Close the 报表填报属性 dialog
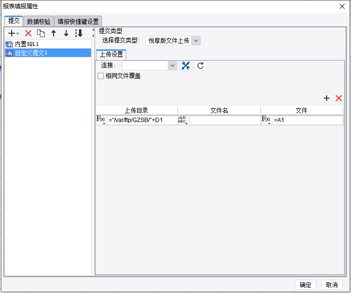351x293 pixels. pyautogui.click(x=342, y=6)
